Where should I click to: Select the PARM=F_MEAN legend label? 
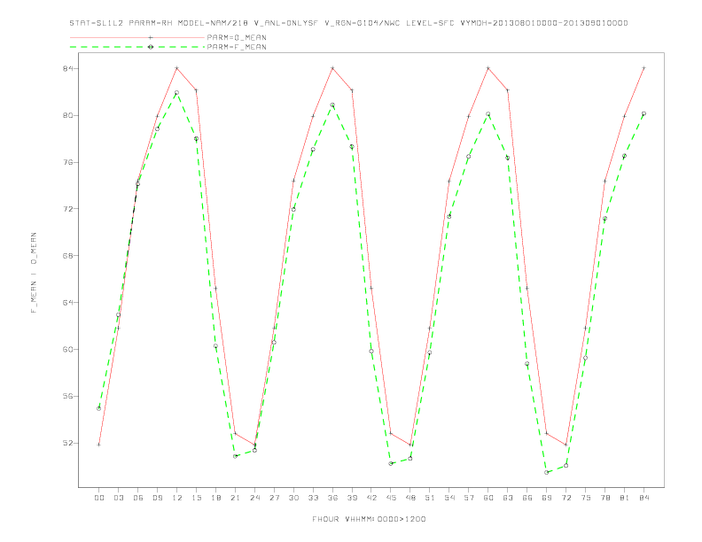coord(237,47)
